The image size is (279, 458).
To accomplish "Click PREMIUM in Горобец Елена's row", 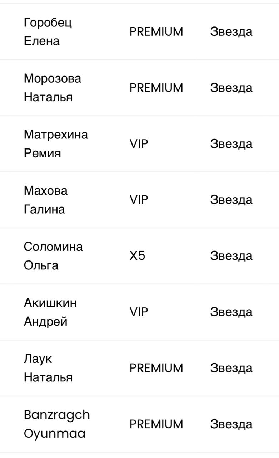I will (156, 31).
